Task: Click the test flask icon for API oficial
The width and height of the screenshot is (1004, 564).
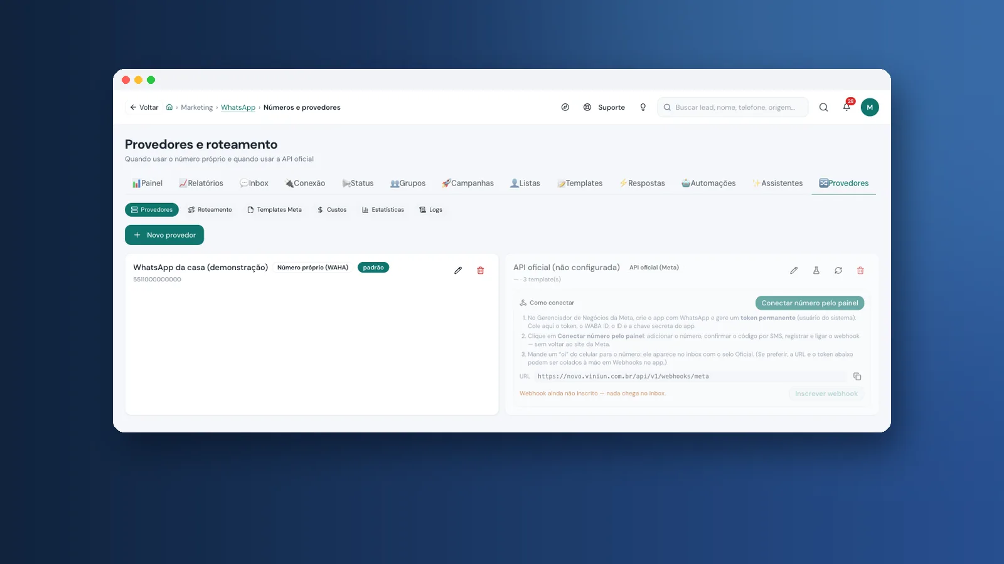Action: tap(816, 270)
